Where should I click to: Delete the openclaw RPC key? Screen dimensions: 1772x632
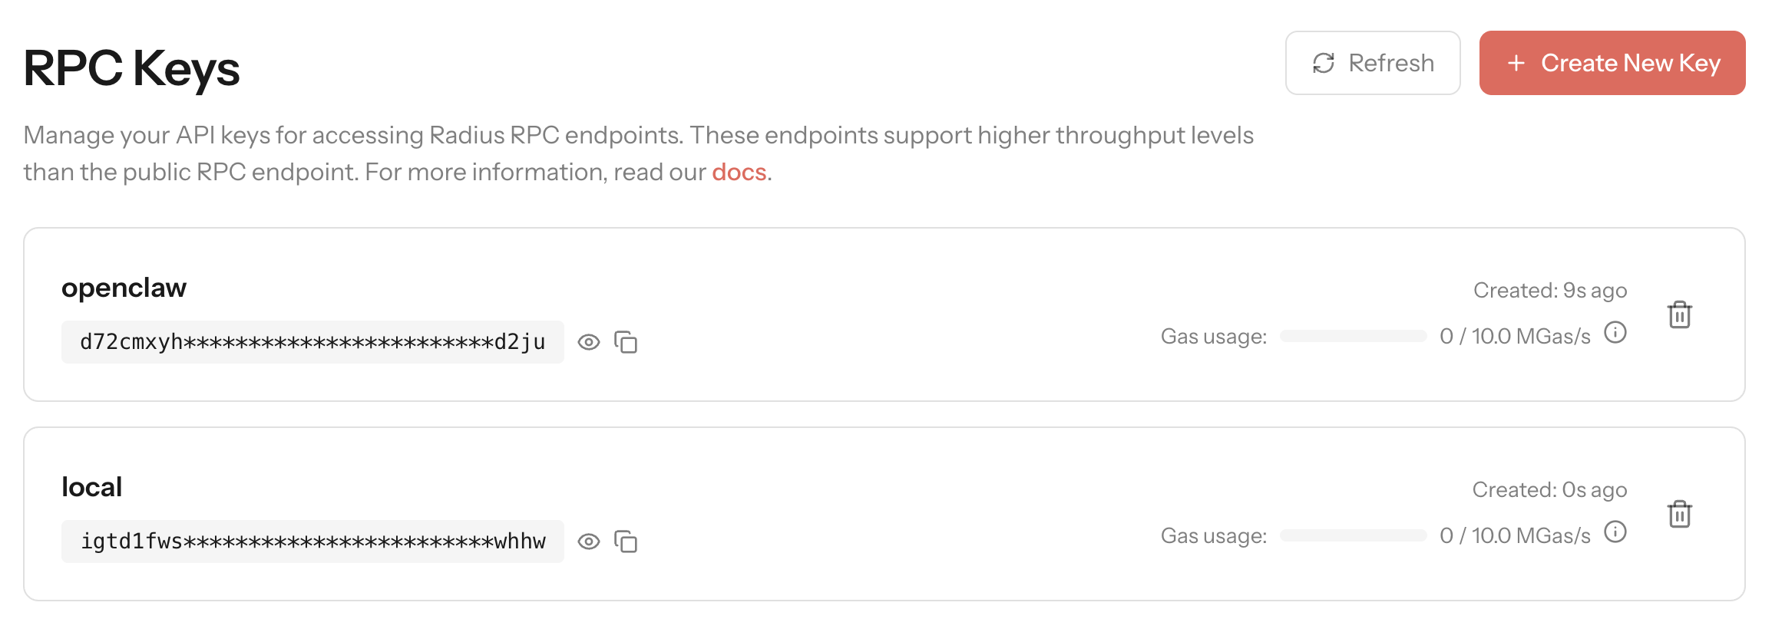pos(1679,314)
